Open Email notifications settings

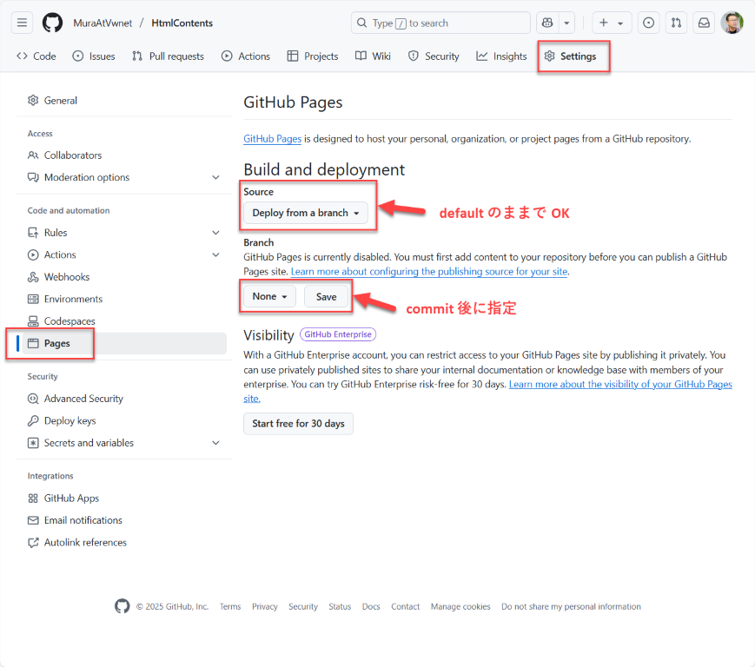coord(124,521)
